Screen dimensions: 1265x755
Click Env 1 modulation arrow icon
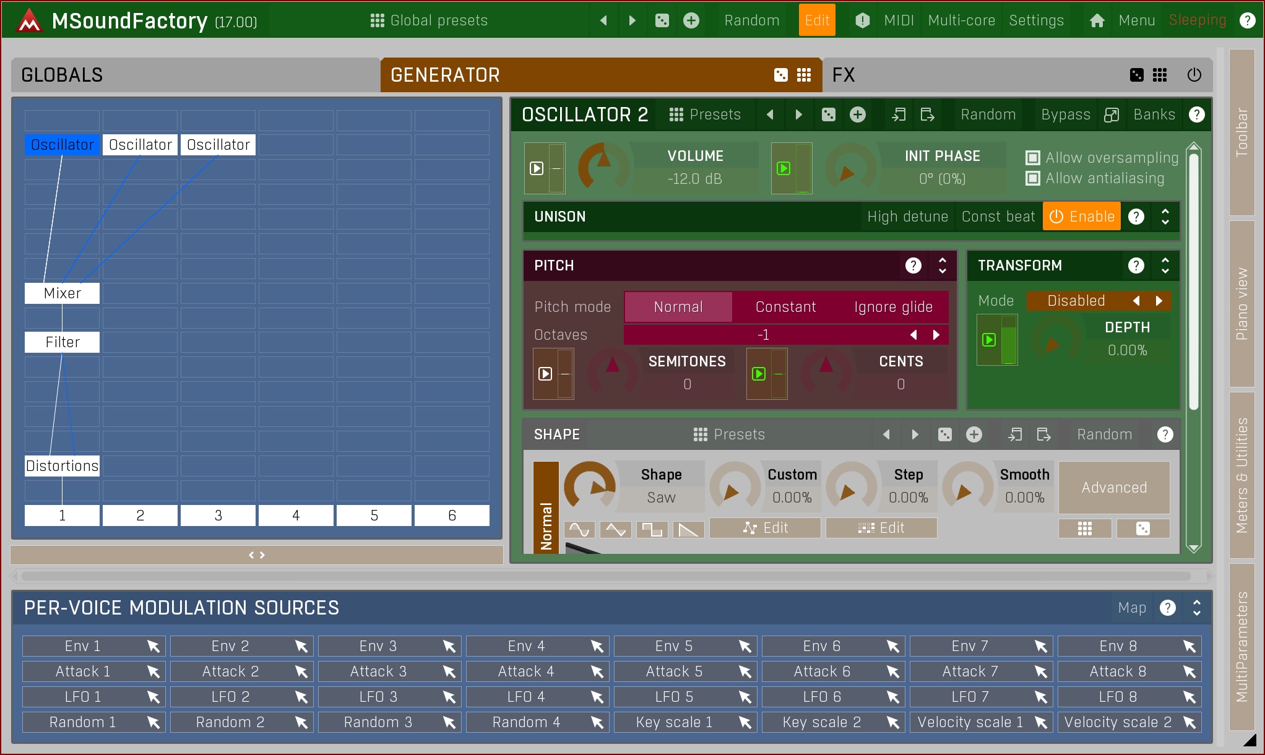tap(153, 646)
